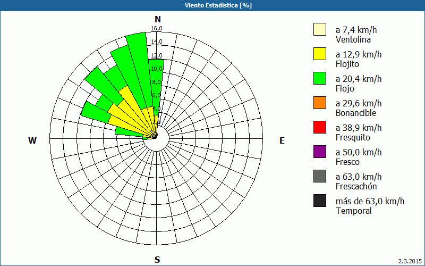Click the black Temporal legend swatch

(320, 201)
